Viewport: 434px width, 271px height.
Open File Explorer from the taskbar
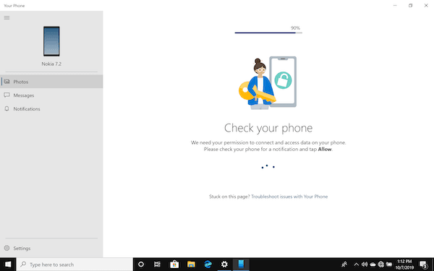coord(191,264)
